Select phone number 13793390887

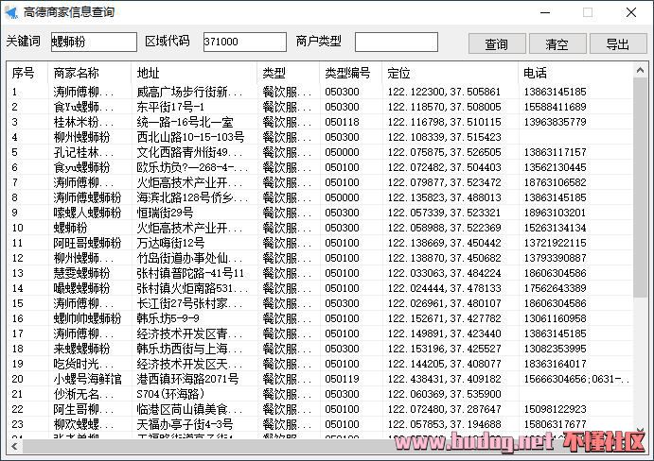pos(556,258)
